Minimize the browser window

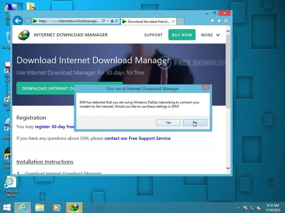207,13
